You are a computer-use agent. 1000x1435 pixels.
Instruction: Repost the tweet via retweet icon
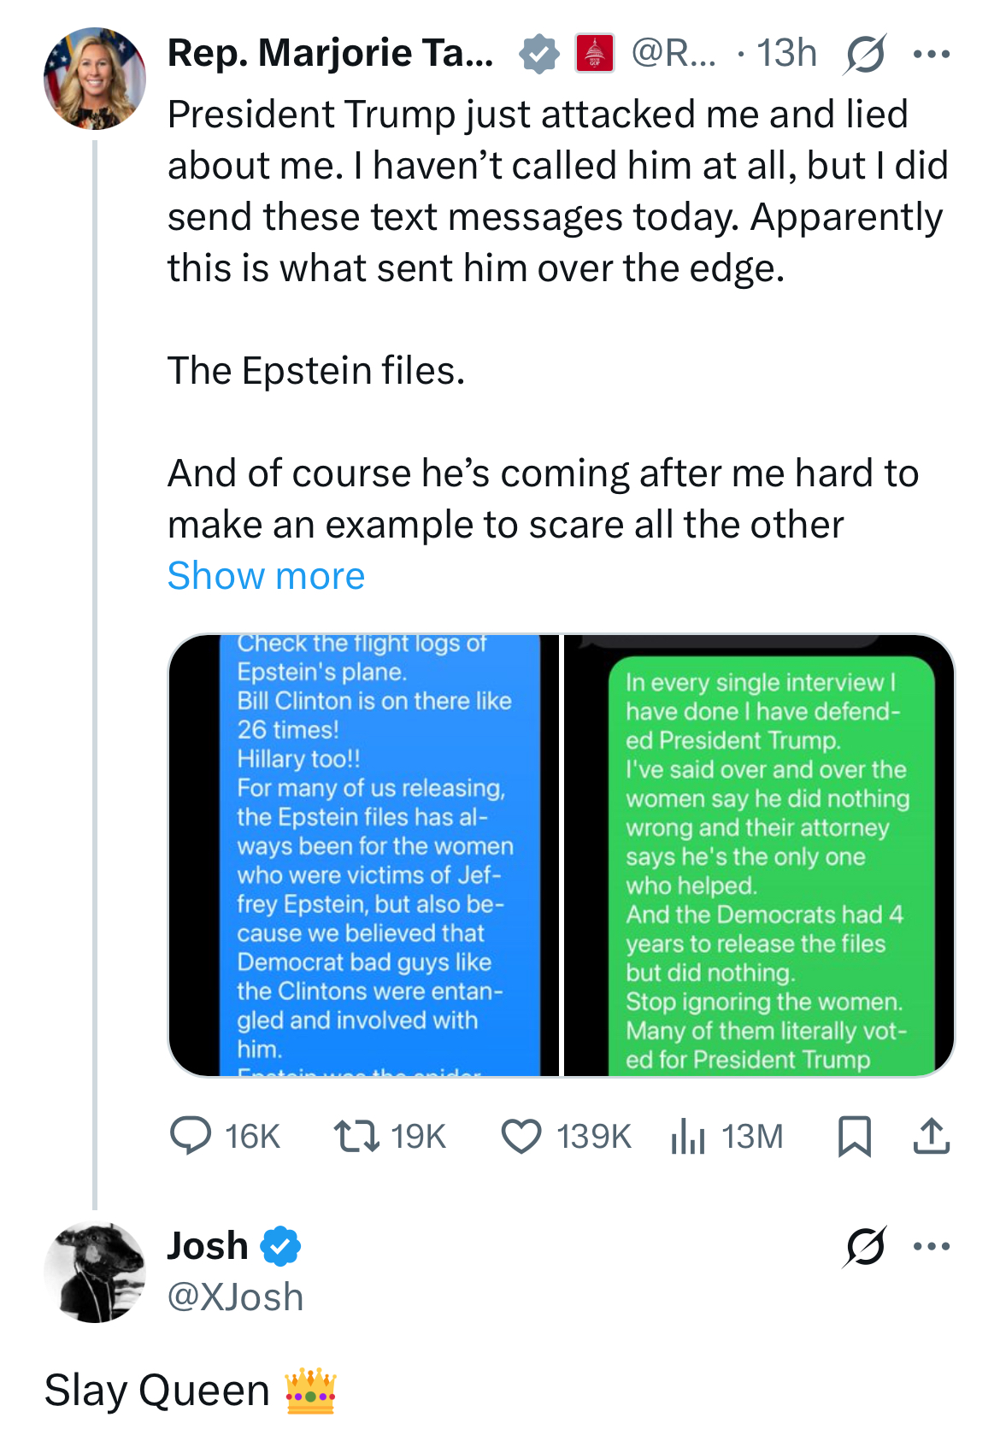click(356, 1137)
